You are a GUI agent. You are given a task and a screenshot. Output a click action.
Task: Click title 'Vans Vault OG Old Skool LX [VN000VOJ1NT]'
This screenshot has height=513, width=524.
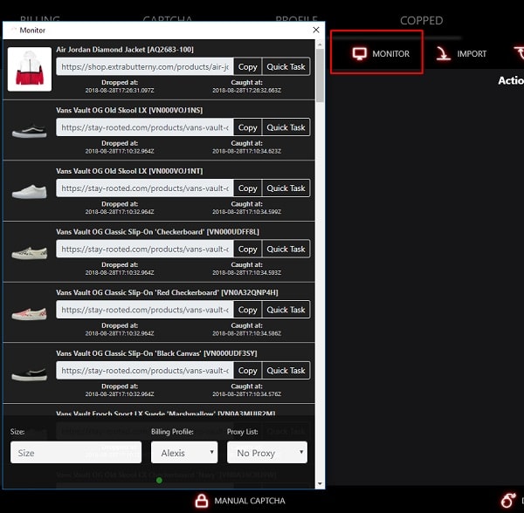[x=129, y=171]
